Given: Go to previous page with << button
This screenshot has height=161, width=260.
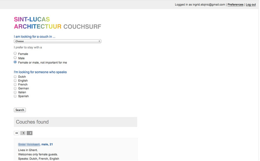Looking at the screenshot, I should tap(16, 133).
